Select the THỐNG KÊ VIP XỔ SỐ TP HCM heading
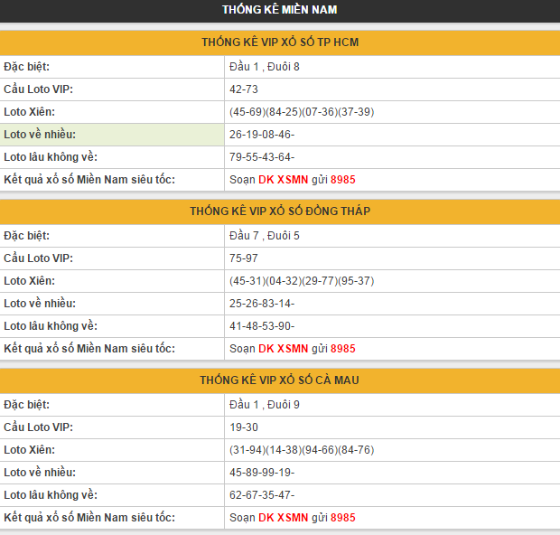 click(x=280, y=42)
